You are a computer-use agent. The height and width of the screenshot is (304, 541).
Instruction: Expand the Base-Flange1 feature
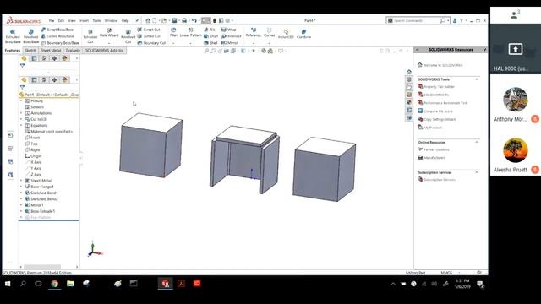pos(21,187)
